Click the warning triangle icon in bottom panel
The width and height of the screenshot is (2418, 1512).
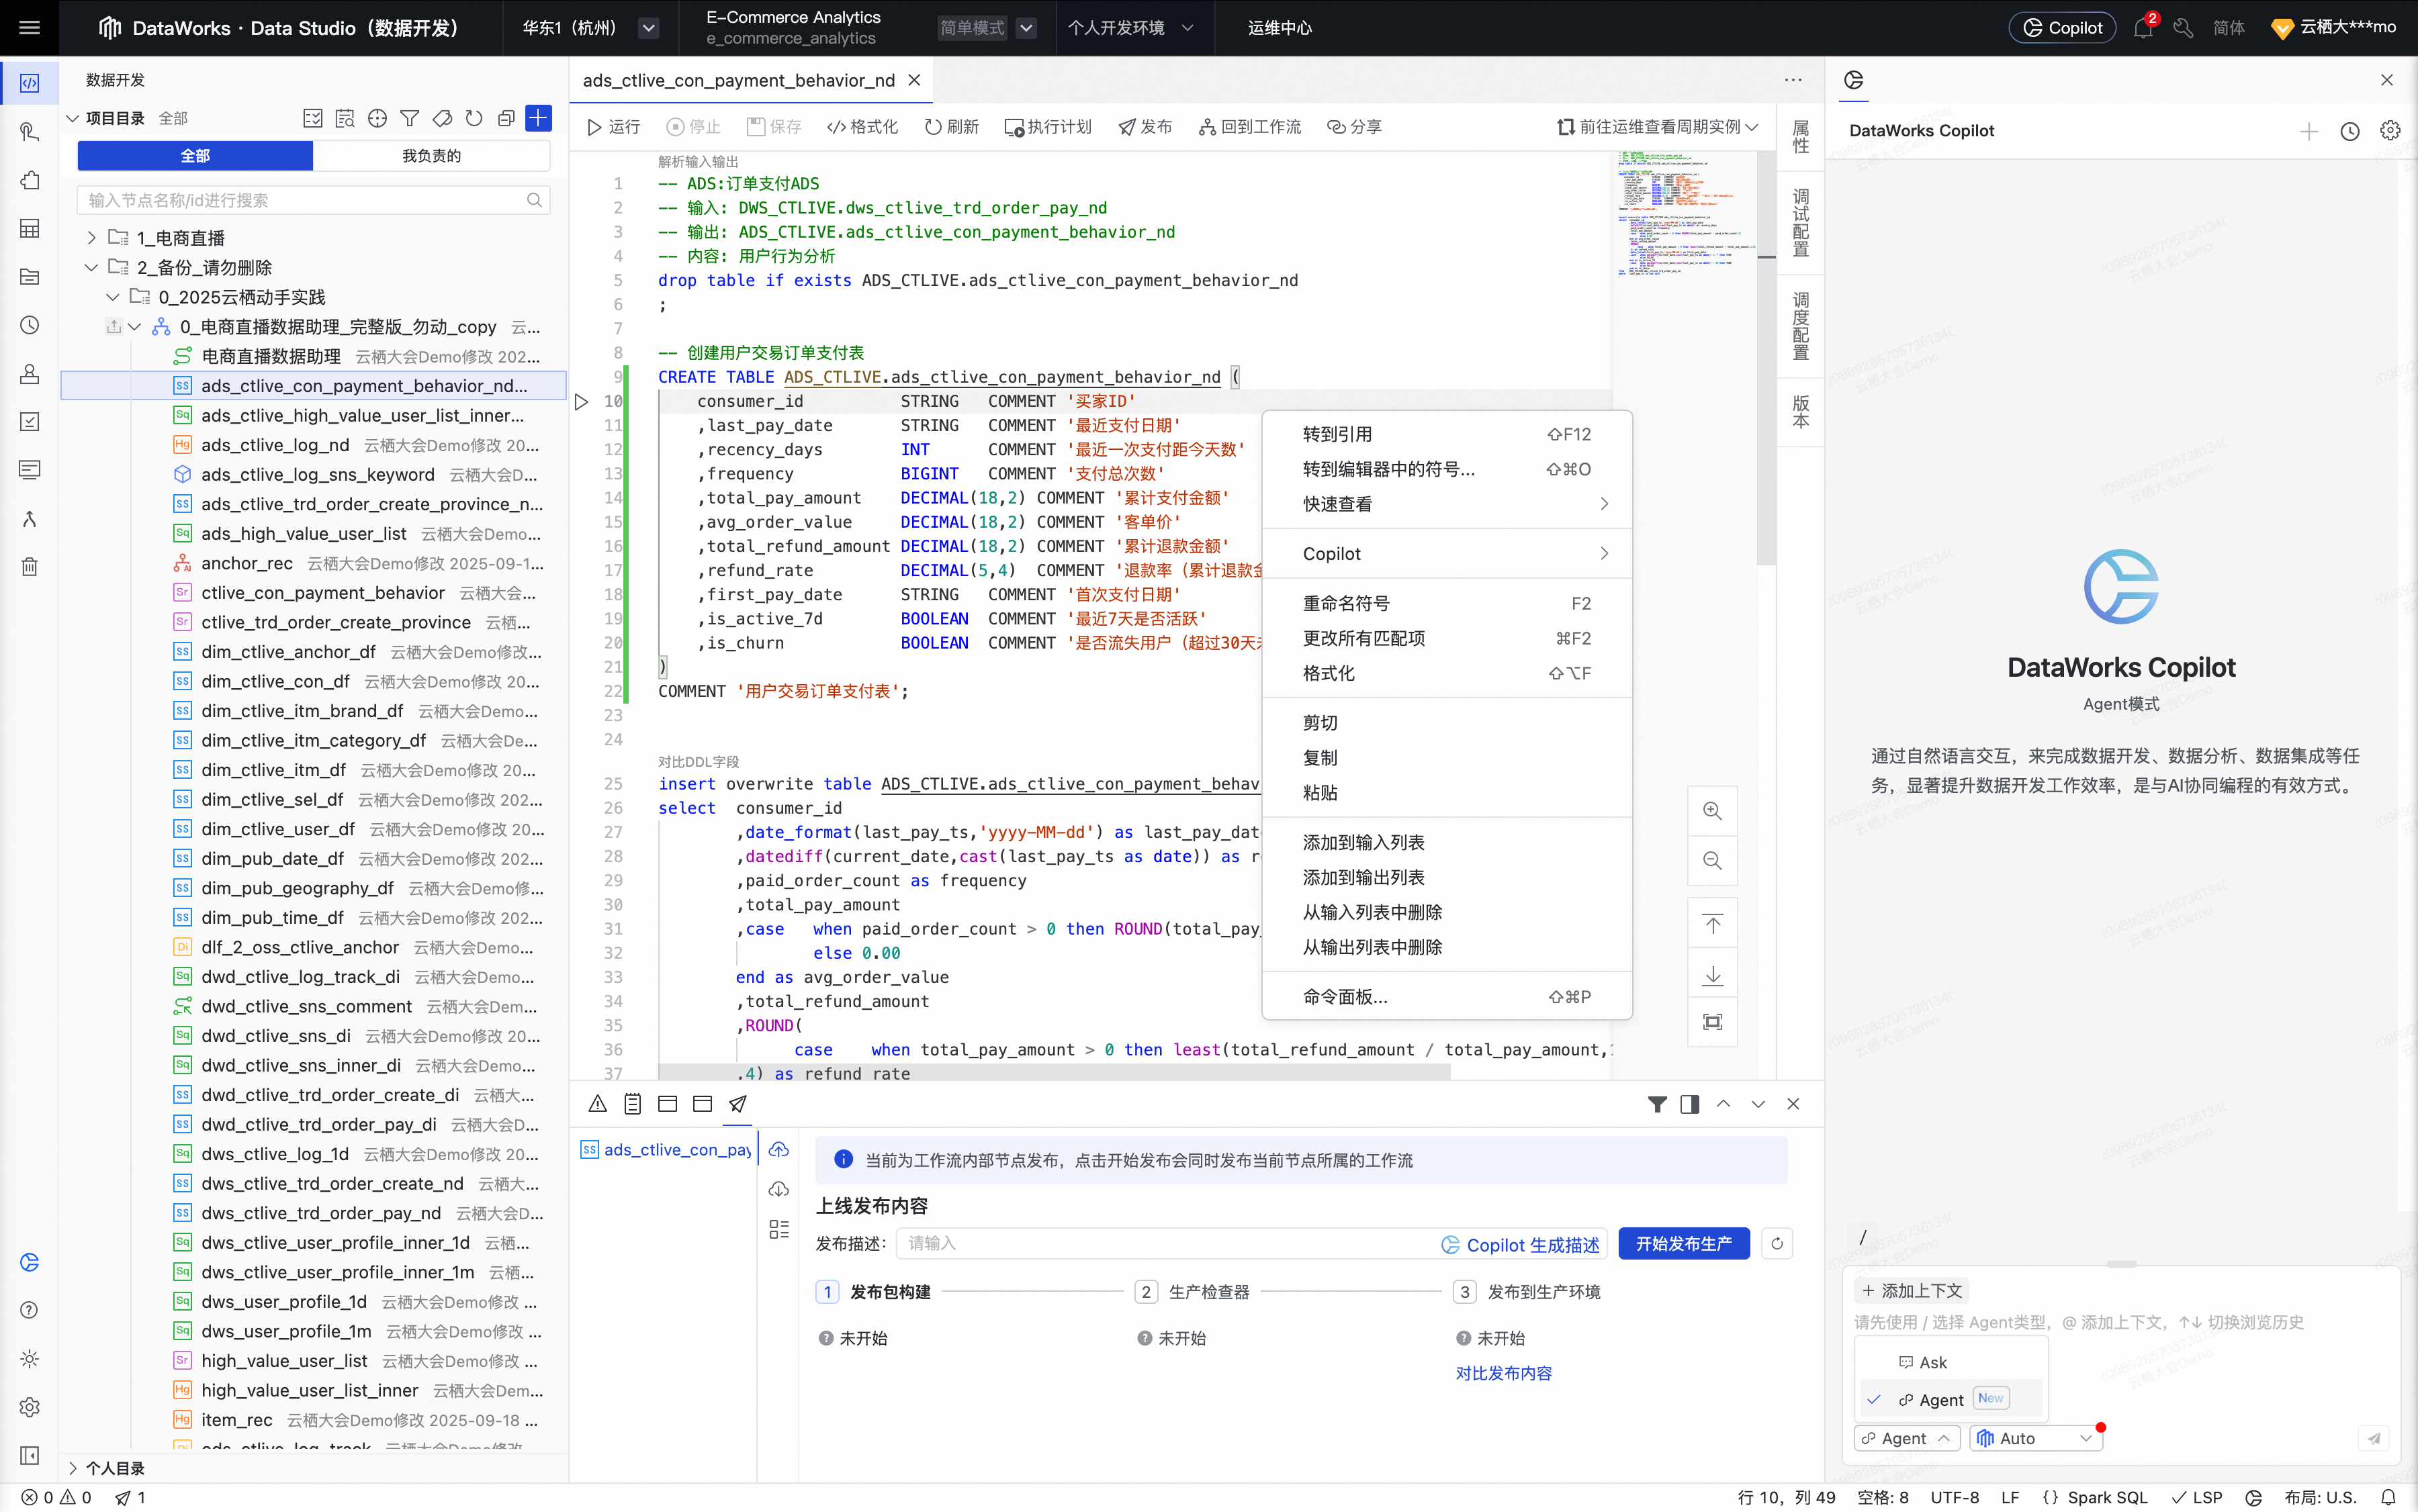point(597,1104)
